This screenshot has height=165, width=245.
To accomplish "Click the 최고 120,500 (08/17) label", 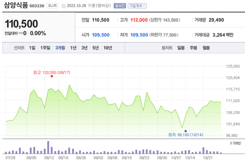I will [52, 72].
